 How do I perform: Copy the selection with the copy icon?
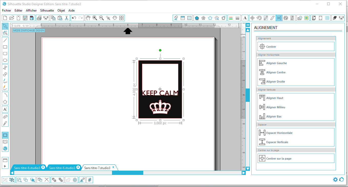click(x=53, y=18)
